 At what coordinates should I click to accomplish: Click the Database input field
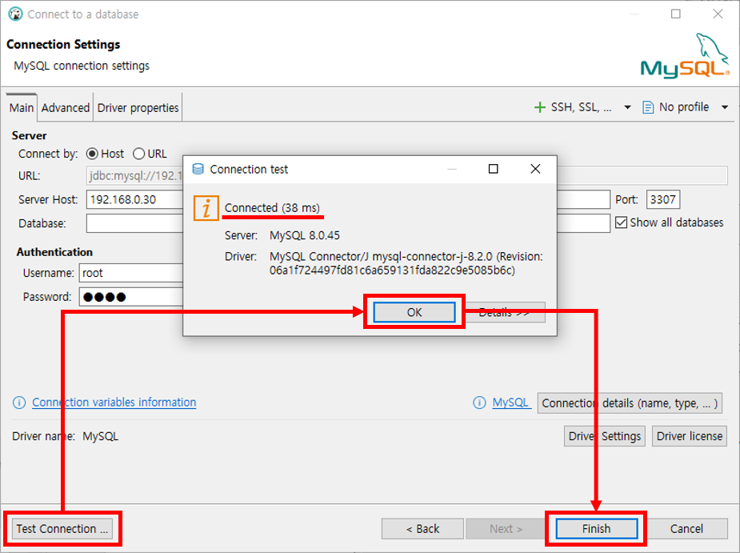[348, 223]
